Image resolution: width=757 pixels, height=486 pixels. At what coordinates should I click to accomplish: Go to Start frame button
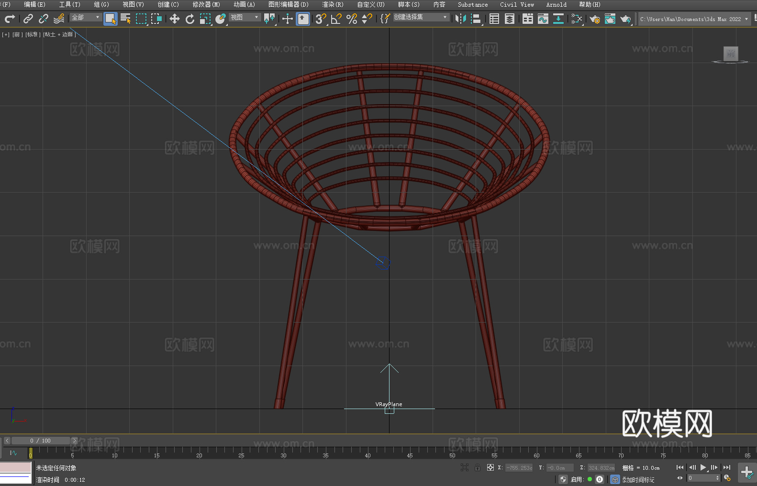tap(680, 467)
